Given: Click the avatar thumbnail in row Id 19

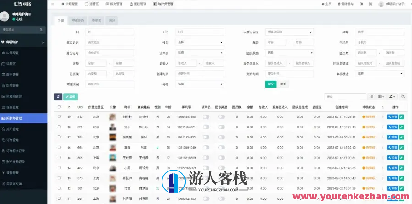Looking at the screenshot, I should pos(112,116).
